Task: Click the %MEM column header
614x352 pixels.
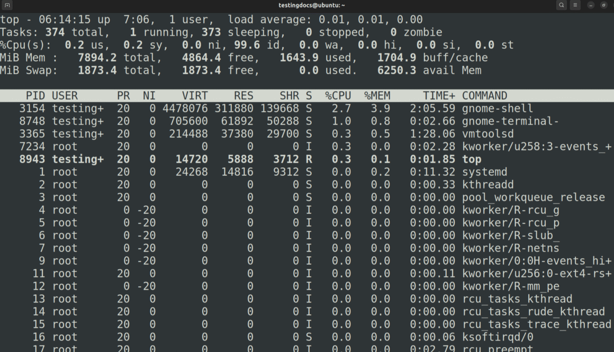Action: 377,96
